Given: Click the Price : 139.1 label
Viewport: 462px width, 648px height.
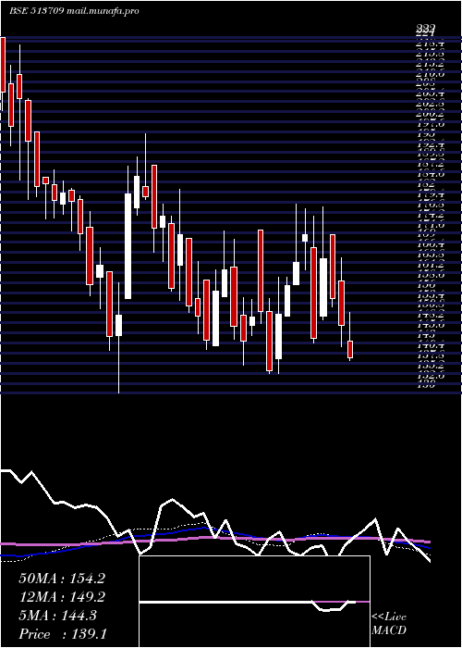Looking at the screenshot, I should coord(63,634).
